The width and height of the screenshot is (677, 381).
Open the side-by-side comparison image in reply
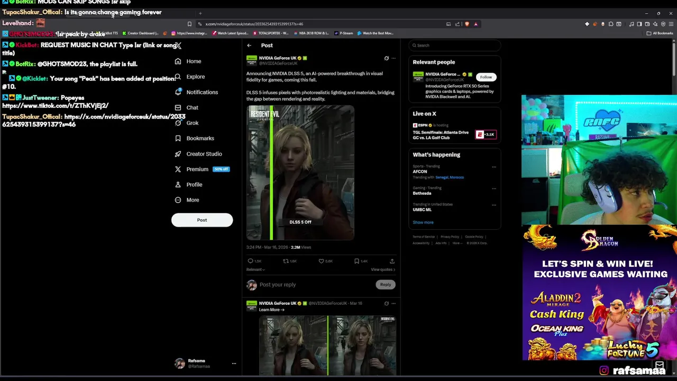point(327,346)
